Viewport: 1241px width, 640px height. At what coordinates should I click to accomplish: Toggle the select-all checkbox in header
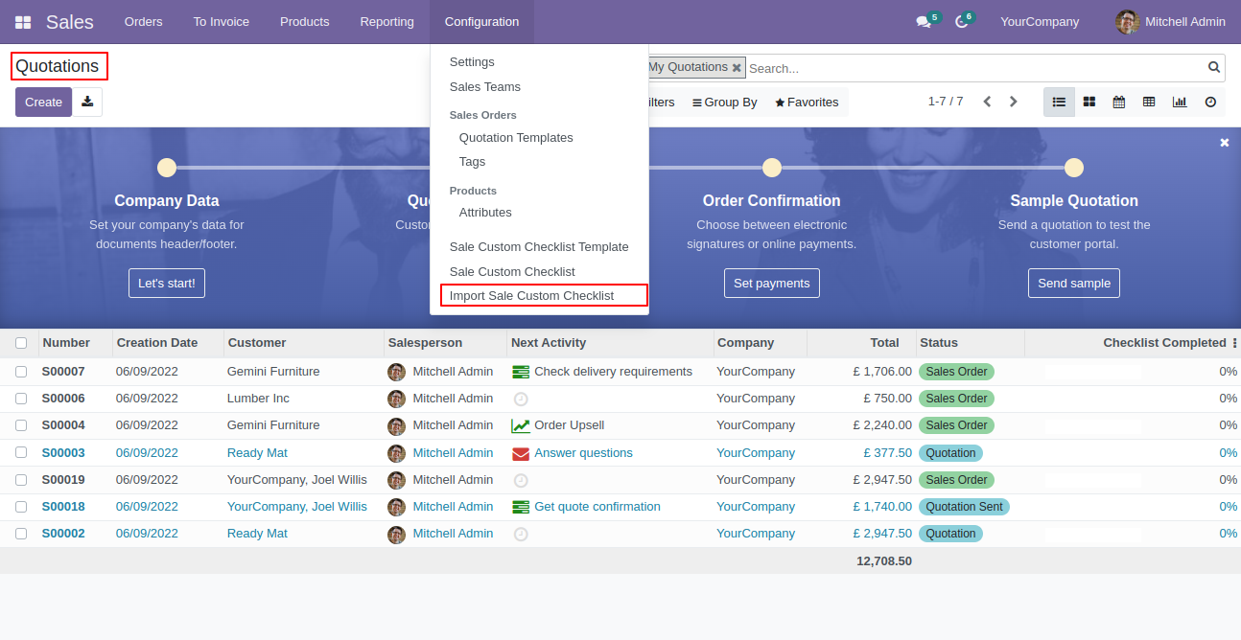[21, 343]
